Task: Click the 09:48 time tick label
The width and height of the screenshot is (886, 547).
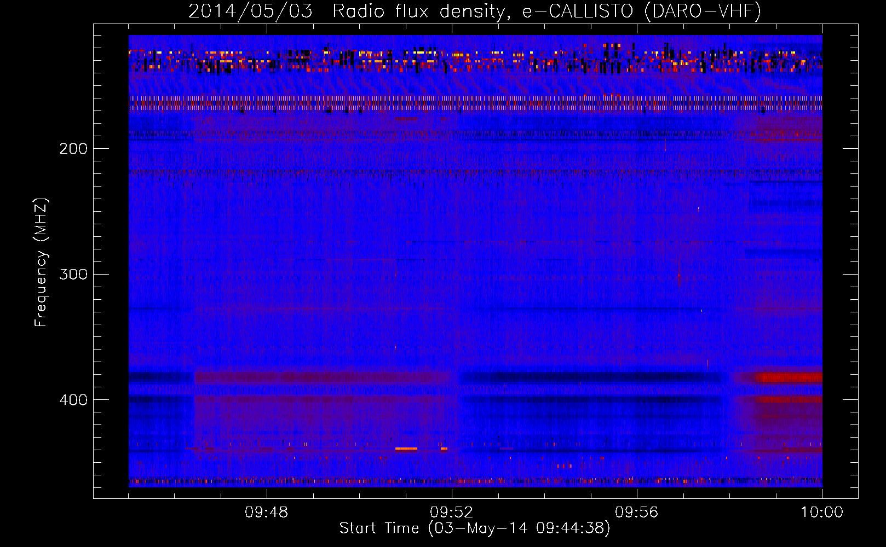Action: tap(267, 513)
